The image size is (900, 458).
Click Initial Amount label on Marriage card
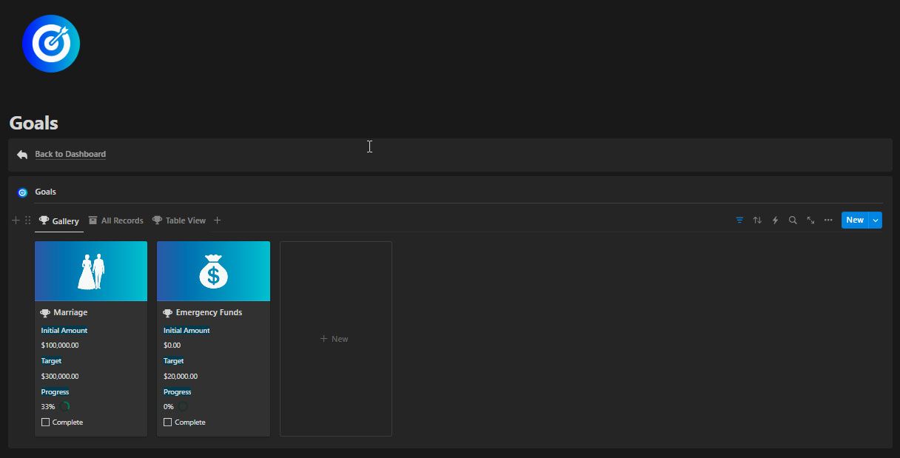pyautogui.click(x=64, y=331)
